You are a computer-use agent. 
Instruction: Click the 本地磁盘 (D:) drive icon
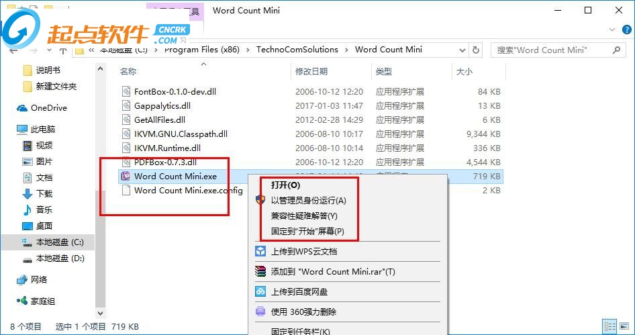click(x=27, y=259)
